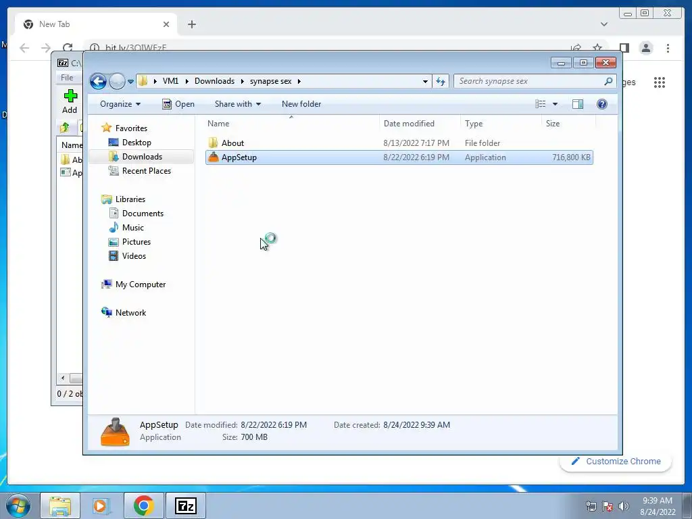The height and width of the screenshot is (519, 692).
Task: Expand the view options dropdown arrow
Action: (x=555, y=104)
